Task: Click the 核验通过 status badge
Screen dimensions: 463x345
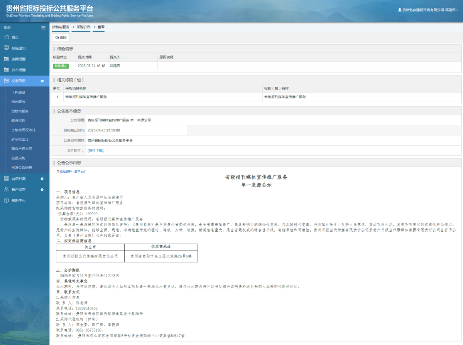Action: (61, 66)
